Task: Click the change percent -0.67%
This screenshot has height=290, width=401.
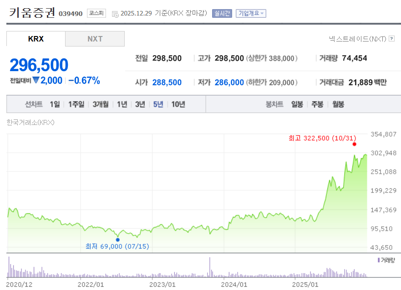Action: [84, 80]
